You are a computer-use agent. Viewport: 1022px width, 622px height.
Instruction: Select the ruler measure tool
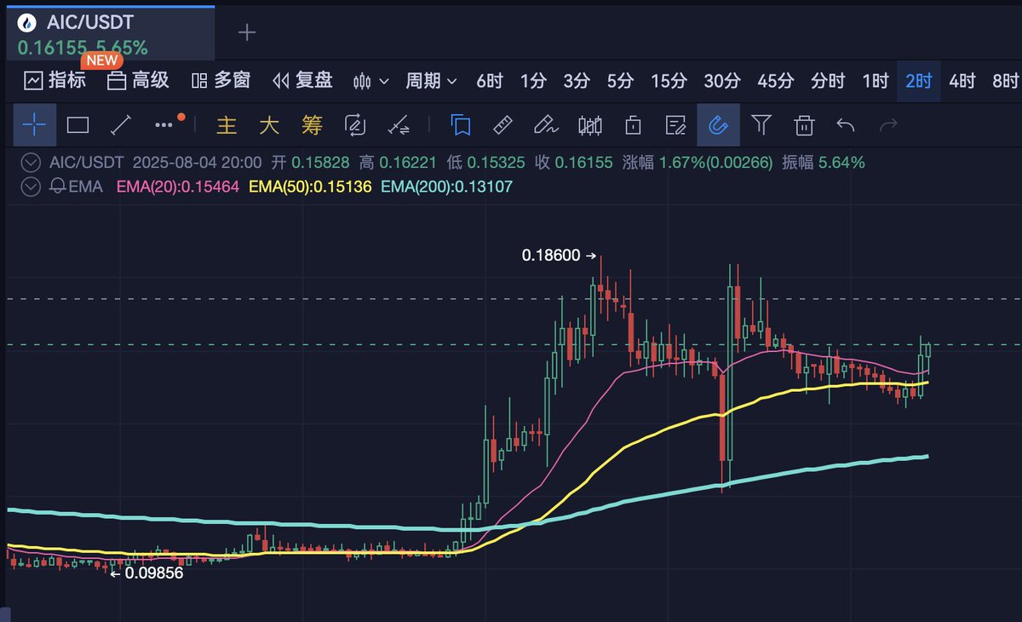point(503,125)
